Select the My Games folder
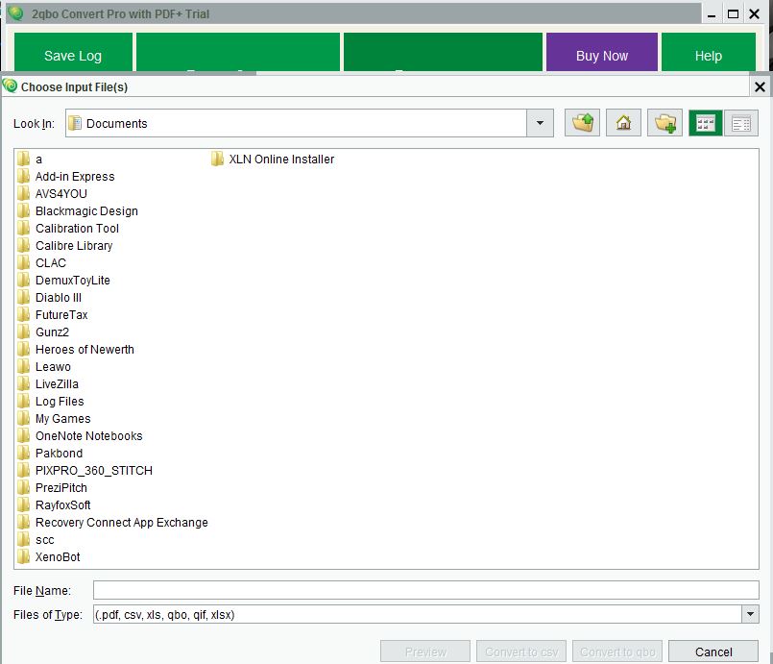Viewport: 773px width, 664px height. (x=54, y=418)
